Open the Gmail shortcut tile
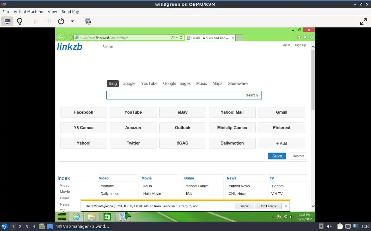 point(282,112)
